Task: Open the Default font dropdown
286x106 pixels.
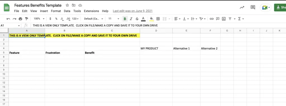Action: click(94, 19)
